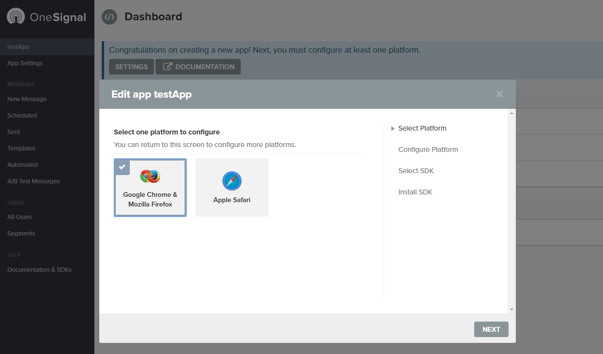This screenshot has width=603, height=354.
Task: Click the Chrome and Firefox browser icon
Action: (150, 177)
